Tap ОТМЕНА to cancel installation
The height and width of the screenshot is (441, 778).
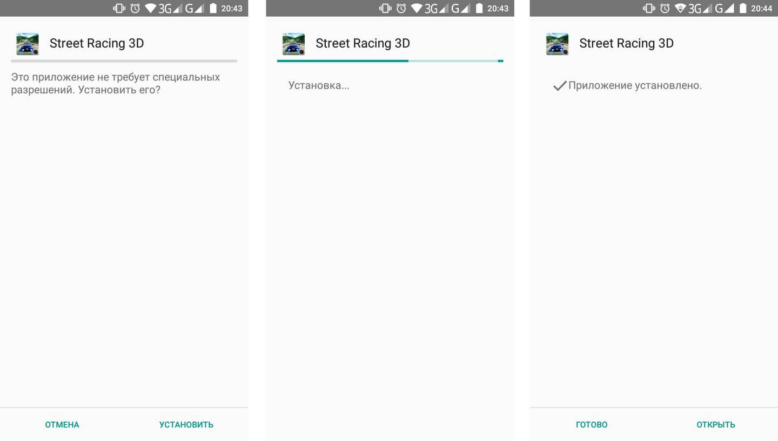(x=62, y=425)
